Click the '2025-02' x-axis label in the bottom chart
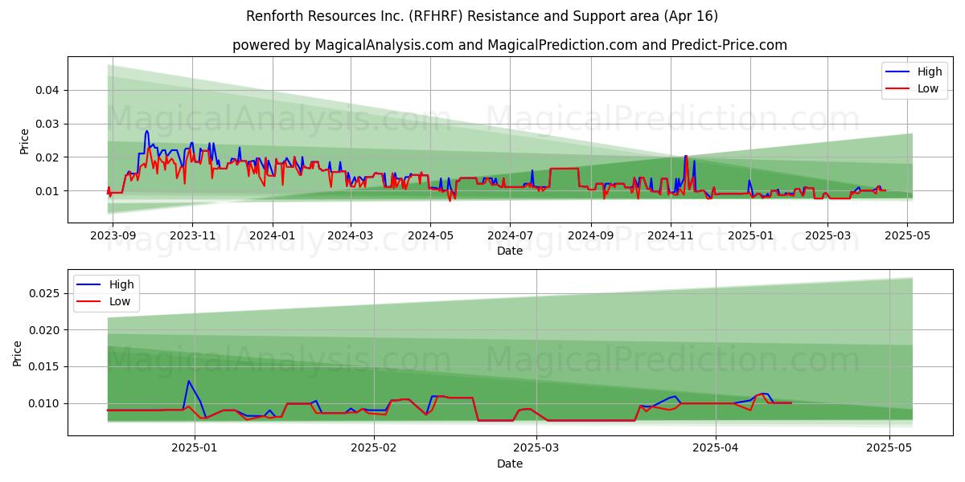 coord(376,449)
